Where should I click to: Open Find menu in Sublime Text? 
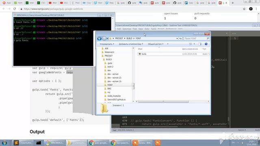point(134,29)
